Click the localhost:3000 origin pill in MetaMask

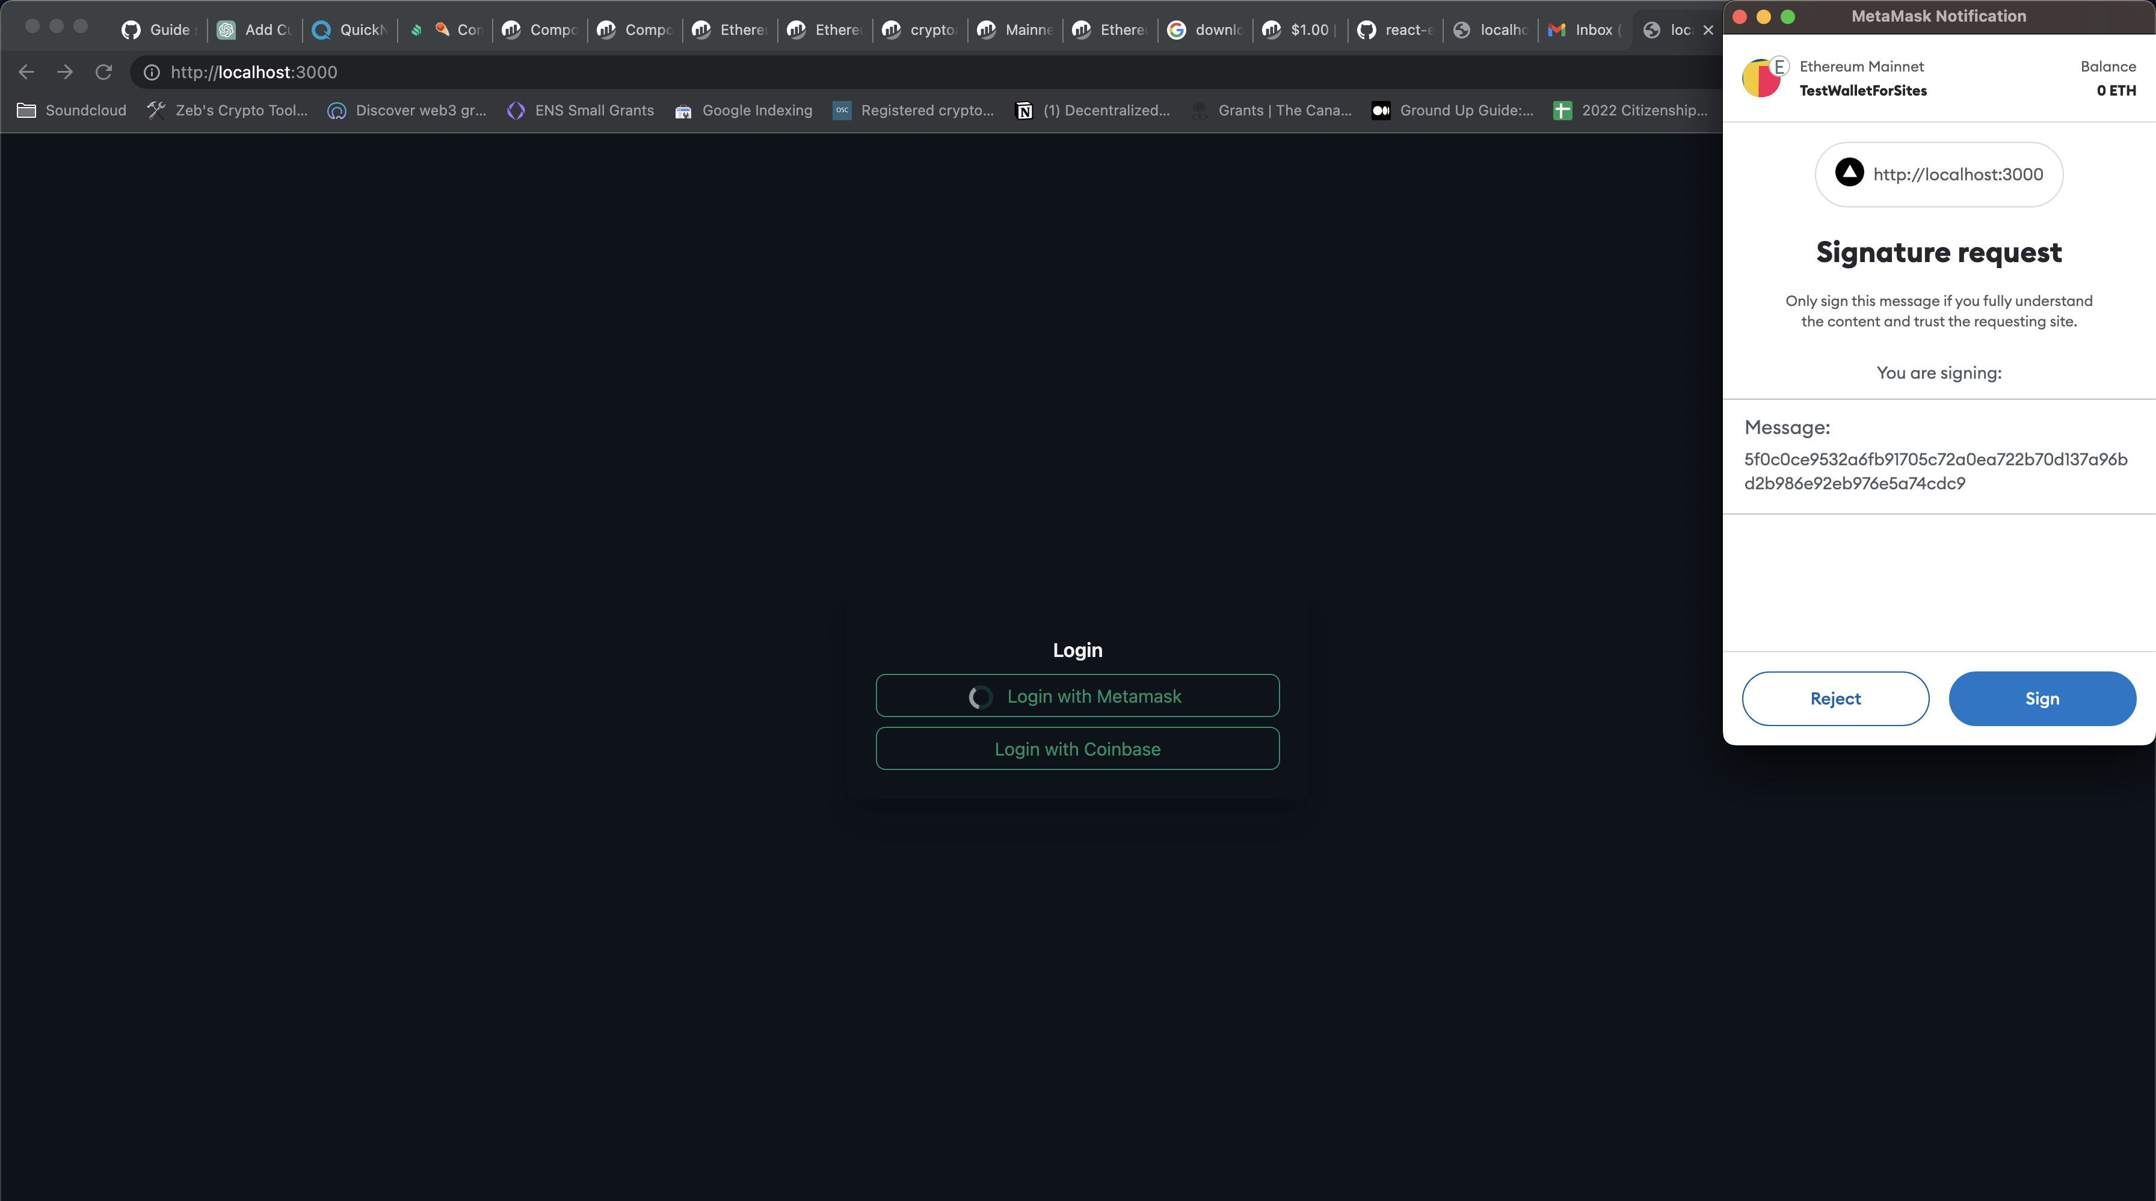(x=1938, y=174)
